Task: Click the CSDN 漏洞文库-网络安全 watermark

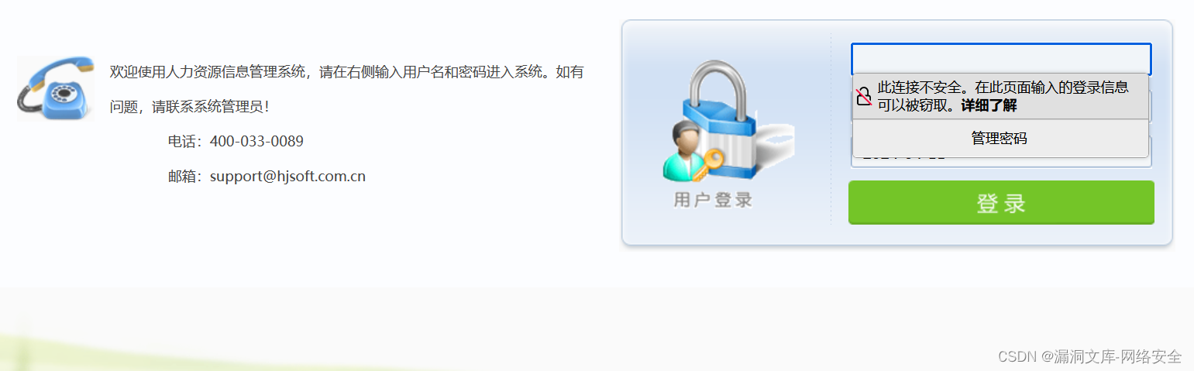Action: click(1089, 356)
